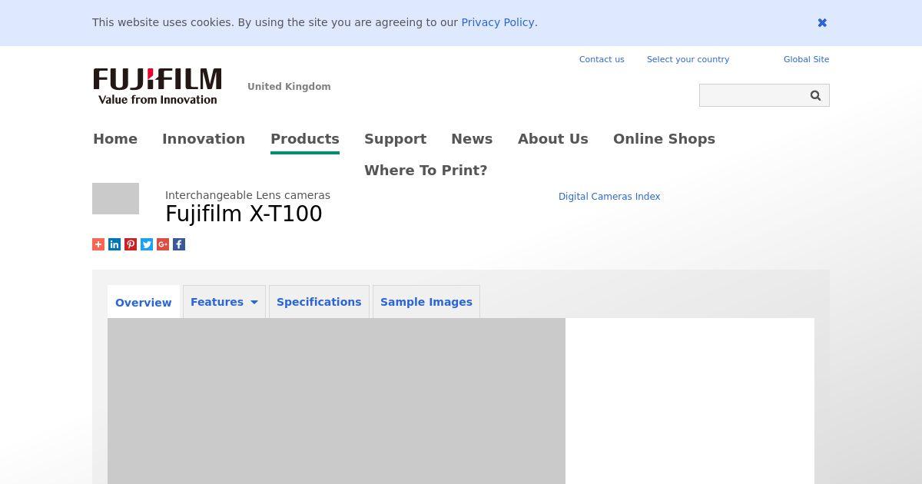Select the Overview tab

click(x=144, y=302)
